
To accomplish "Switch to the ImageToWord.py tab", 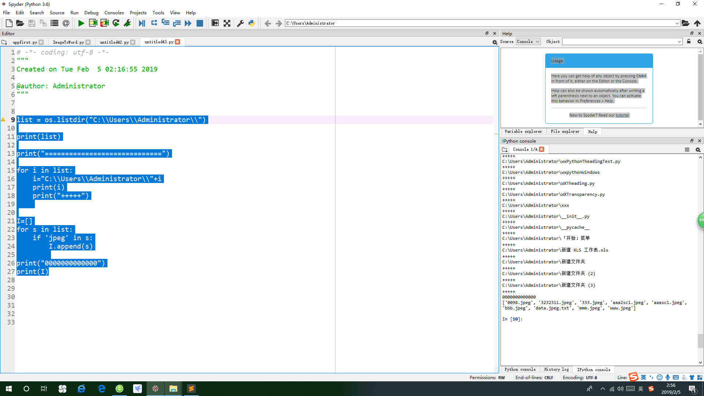I will pyautogui.click(x=68, y=42).
